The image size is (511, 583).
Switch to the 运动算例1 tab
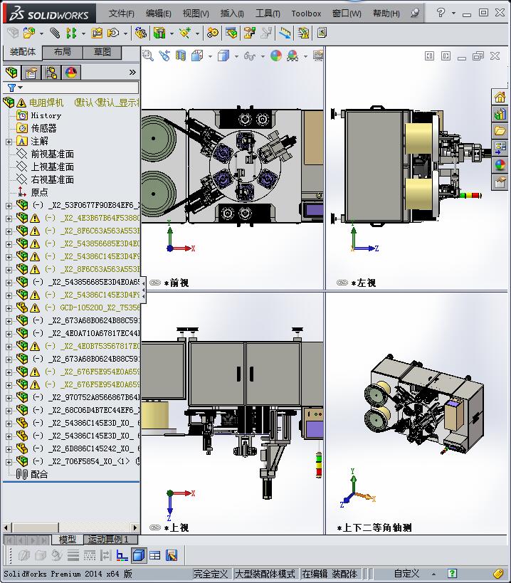pyautogui.click(x=111, y=540)
